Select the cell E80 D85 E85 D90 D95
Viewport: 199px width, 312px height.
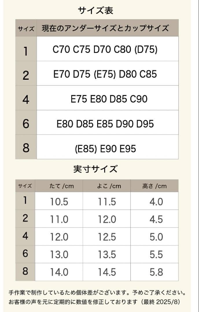pos(105,124)
